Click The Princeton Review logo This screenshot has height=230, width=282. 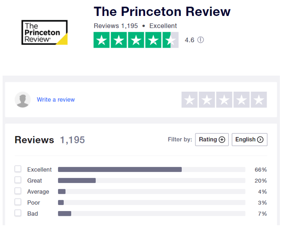pos(45,32)
